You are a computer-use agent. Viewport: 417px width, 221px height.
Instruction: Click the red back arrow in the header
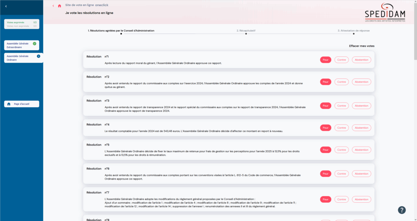[53, 6]
